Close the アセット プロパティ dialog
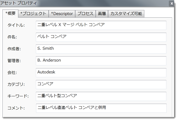This screenshot has width=178, height=121. [172, 4]
